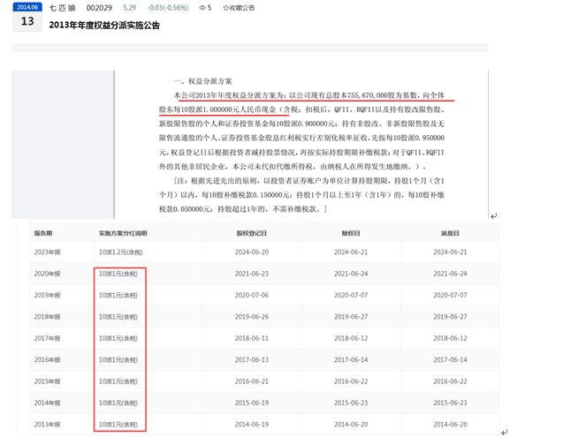Viewport: 563px width, 437px height.
Task: Select the 2014年报 row label
Action: click(47, 403)
